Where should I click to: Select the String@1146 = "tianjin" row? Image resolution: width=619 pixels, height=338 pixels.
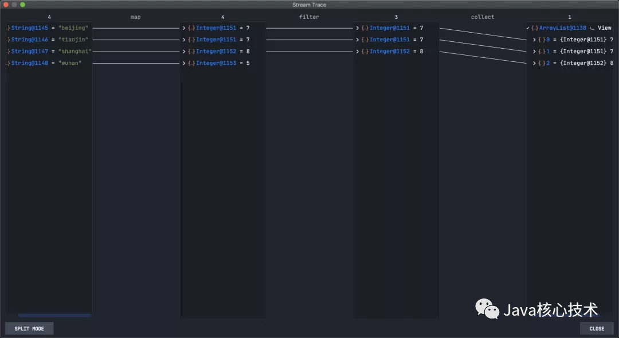49,40
